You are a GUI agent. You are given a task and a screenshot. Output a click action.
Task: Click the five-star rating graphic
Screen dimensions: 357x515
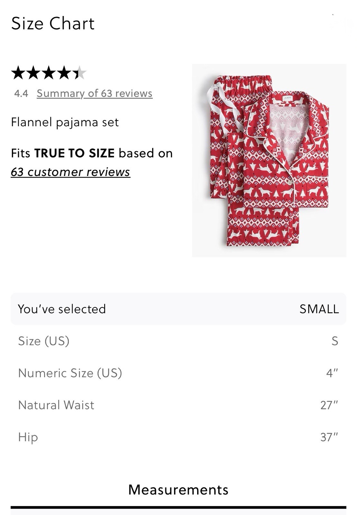(x=49, y=73)
